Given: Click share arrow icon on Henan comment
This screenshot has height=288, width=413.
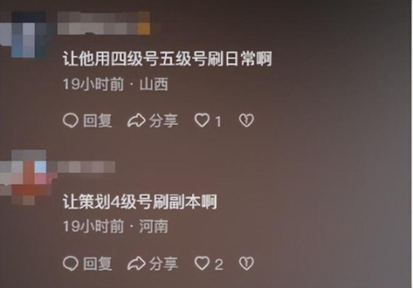Looking at the screenshot, I should [x=136, y=263].
